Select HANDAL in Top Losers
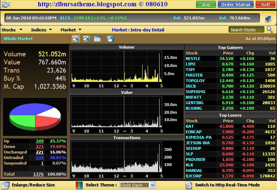The image size is (277, 190). coord(194,170)
